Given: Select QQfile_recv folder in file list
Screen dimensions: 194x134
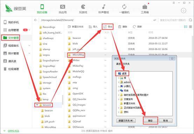Looking at the screenshot, I should (77, 110).
